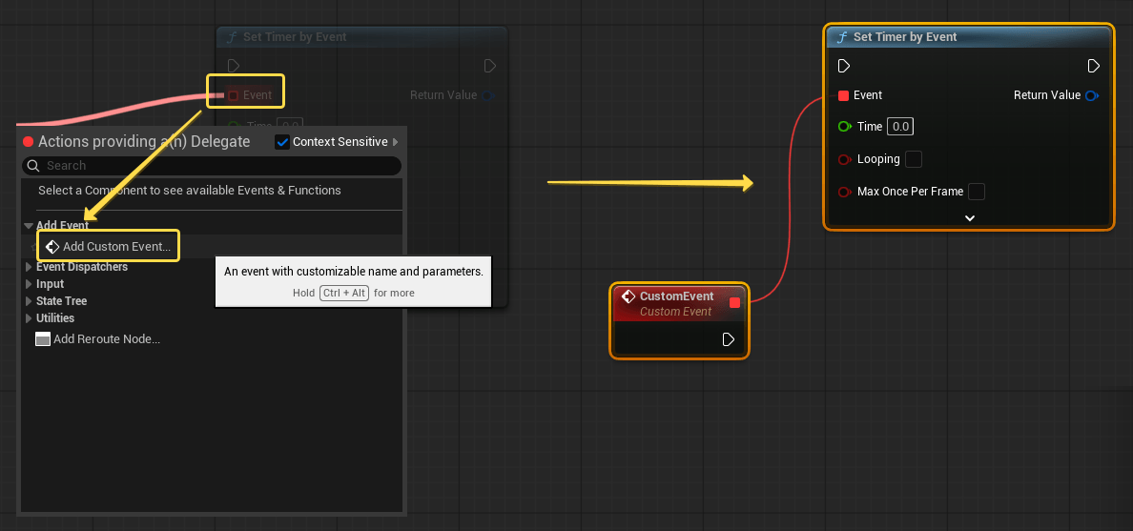Click the green Time input pin
Screen dimensions: 1133x531
(x=844, y=127)
